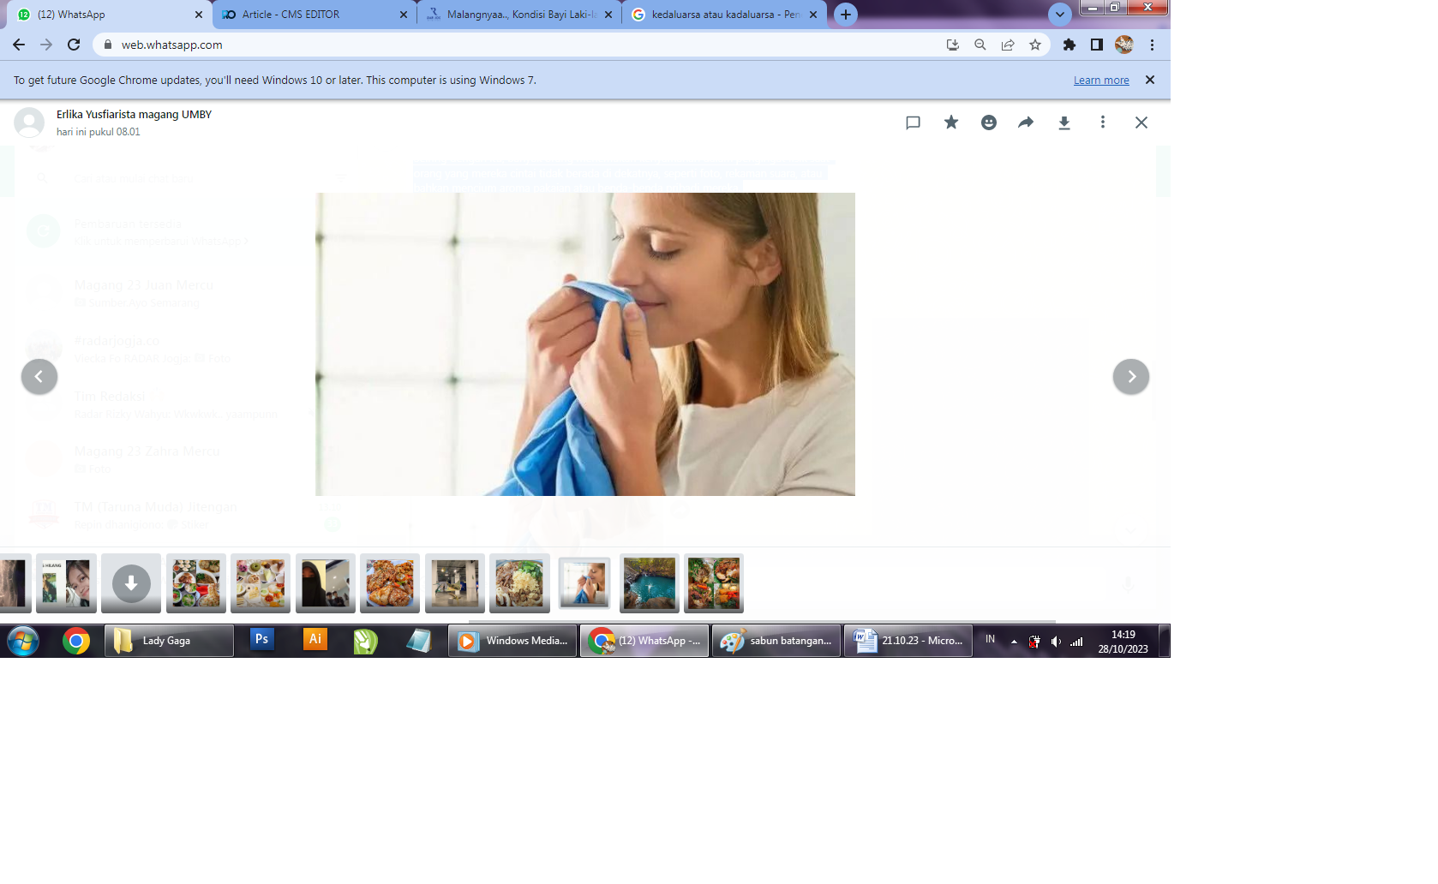Image resolution: width=1438 pixels, height=884 pixels.
Task: Open Photoshop from taskbar
Action: pyautogui.click(x=262, y=639)
